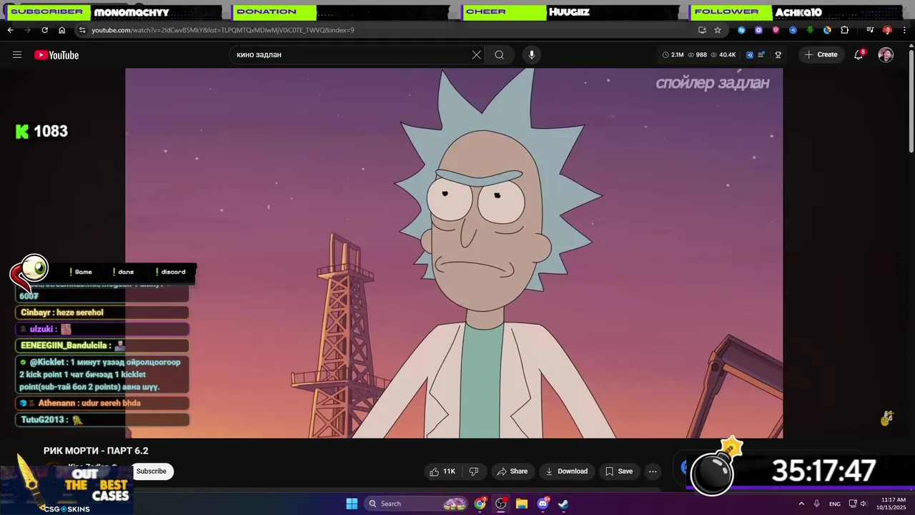Subscribe to the channel
915x515 pixels.
152,471
